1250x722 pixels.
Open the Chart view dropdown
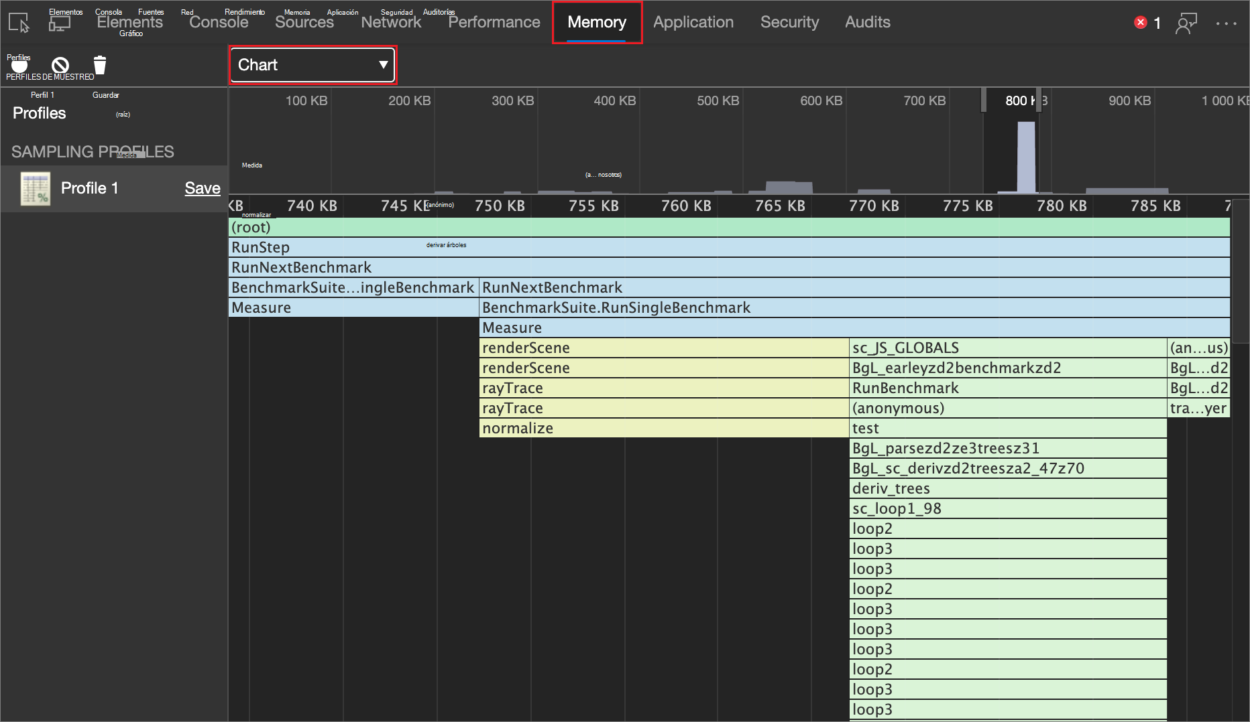click(x=312, y=65)
